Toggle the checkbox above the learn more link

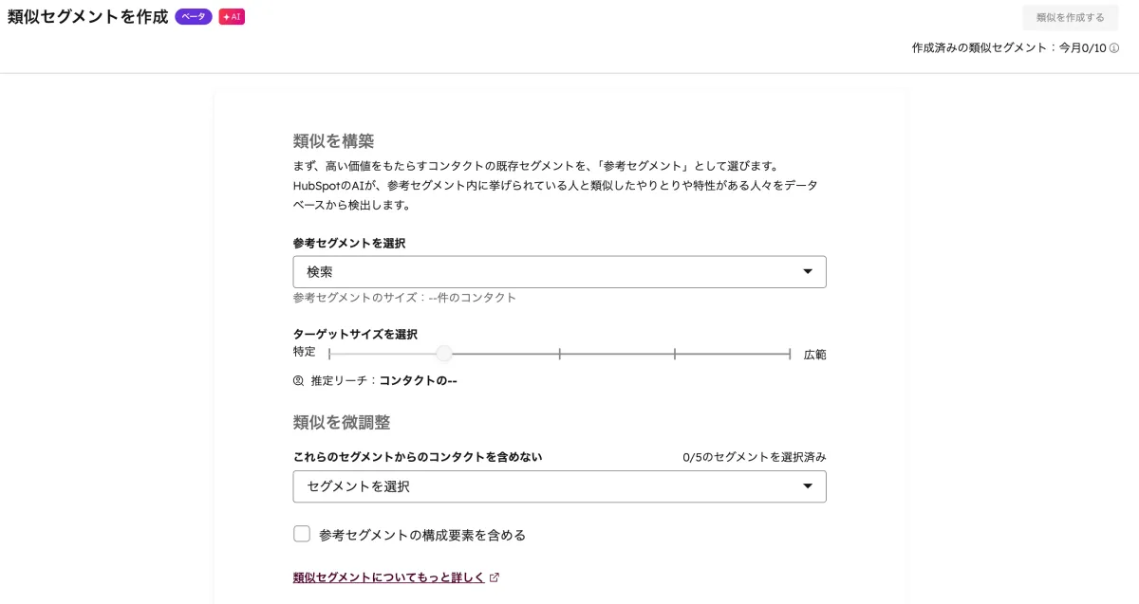pyautogui.click(x=302, y=533)
